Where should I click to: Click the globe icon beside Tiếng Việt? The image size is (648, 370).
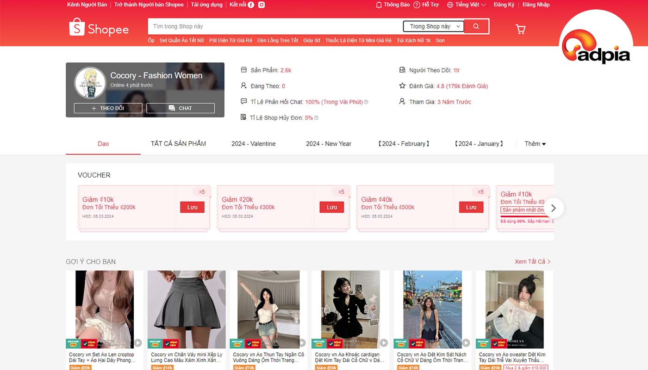point(450,5)
